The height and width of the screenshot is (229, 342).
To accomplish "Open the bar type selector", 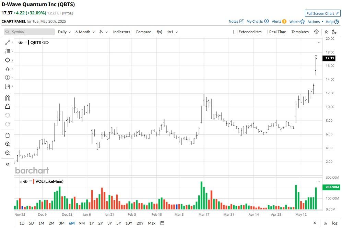I will click(x=104, y=32).
